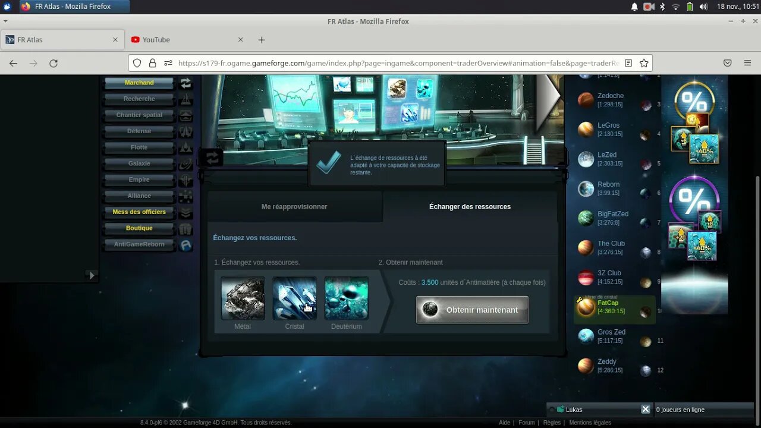Open the Recherche menu
The height and width of the screenshot is (428, 761).
(x=139, y=99)
